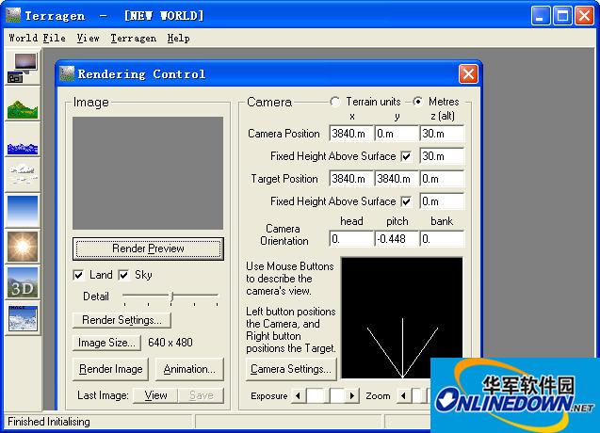Click the Camera Position x field
The height and width of the screenshot is (433, 600).
click(x=351, y=134)
